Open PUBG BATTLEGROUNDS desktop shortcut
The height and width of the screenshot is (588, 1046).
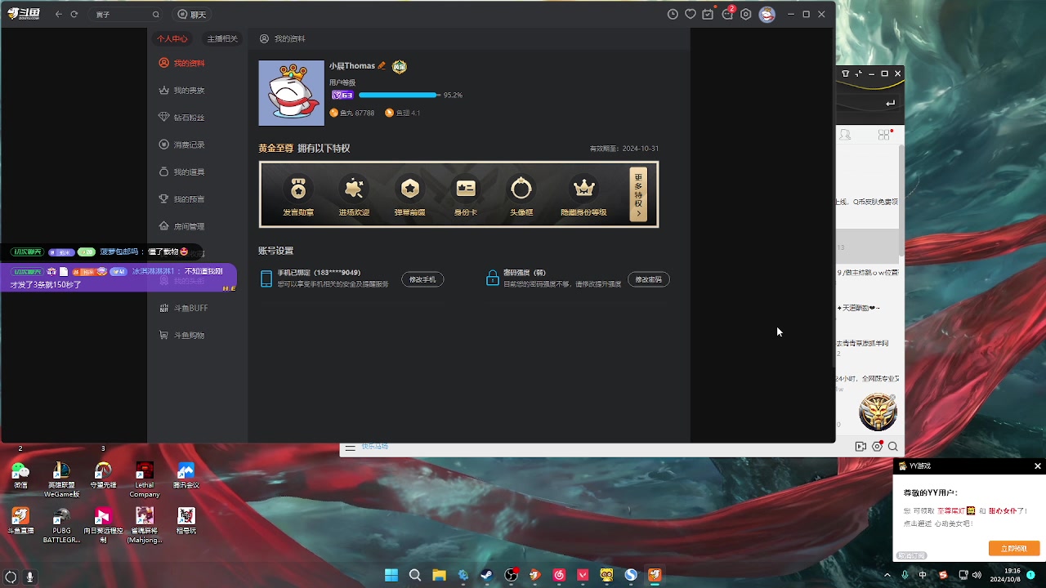click(61, 525)
